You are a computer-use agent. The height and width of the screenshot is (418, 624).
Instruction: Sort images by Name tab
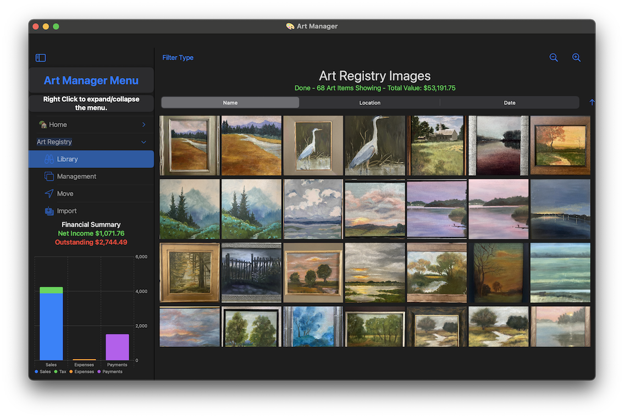pyautogui.click(x=230, y=103)
